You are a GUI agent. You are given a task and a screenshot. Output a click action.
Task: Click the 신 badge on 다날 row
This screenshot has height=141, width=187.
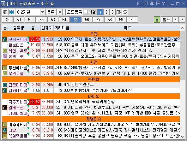pyautogui.click(x=5, y=130)
